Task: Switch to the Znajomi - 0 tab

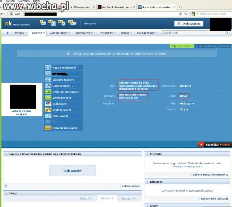Action: point(86,198)
